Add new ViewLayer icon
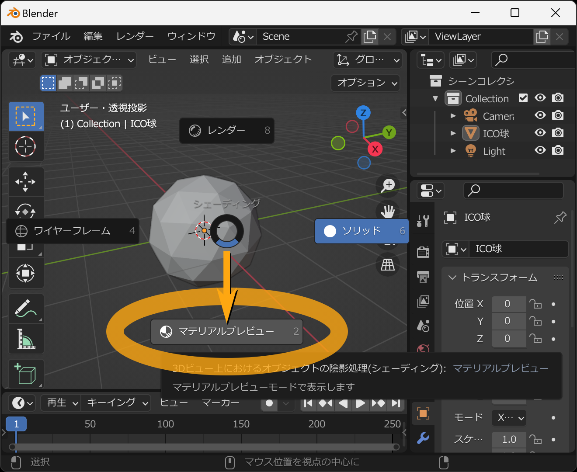The height and width of the screenshot is (472, 577). click(542, 37)
